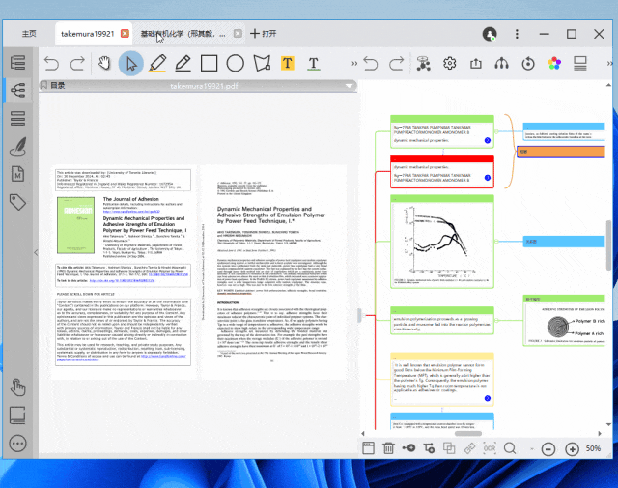Collapse the left sidebar with the arrow

[x=36, y=253]
